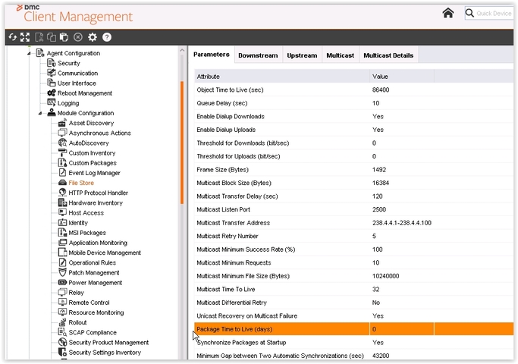
Task: Switch to the Downstream tab
Action: coord(257,55)
